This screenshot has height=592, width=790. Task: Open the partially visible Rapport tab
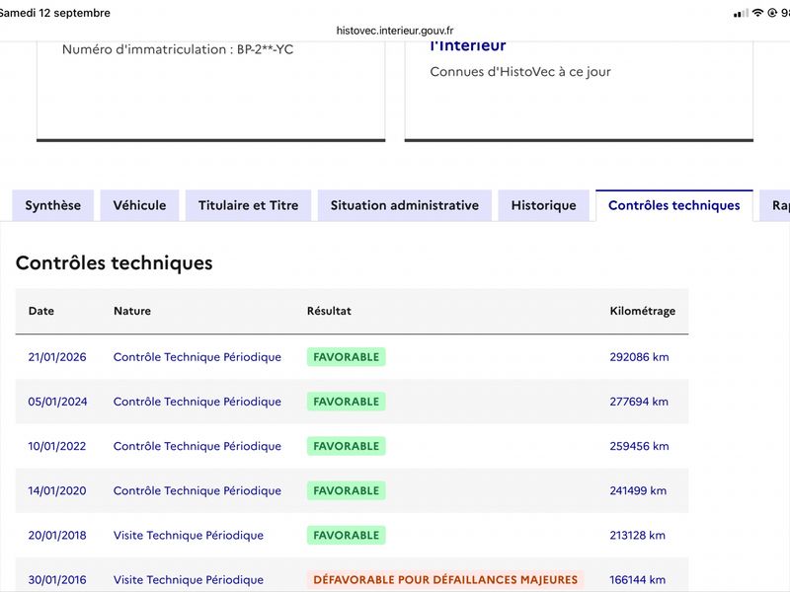coord(775,205)
